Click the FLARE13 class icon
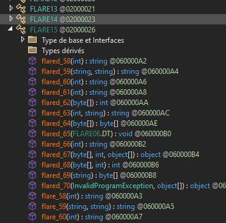This screenshot has height=223, width=226. click(x=21, y=9)
